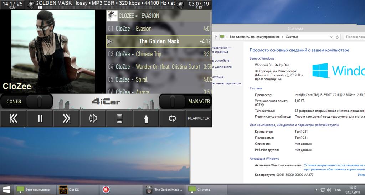Pause the current song

click(x=40, y=118)
